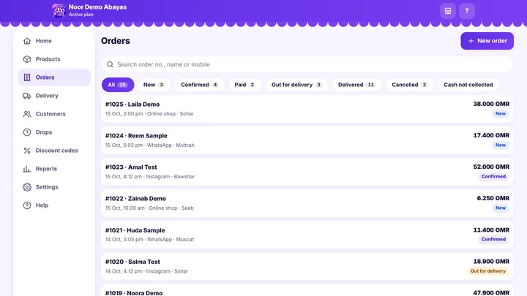Click the Noor Demo Abayas shop logo
The image size is (527, 296).
tap(59, 11)
